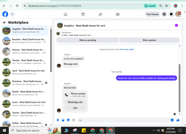
Task: Open the Windows notification center
Action: point(180,130)
